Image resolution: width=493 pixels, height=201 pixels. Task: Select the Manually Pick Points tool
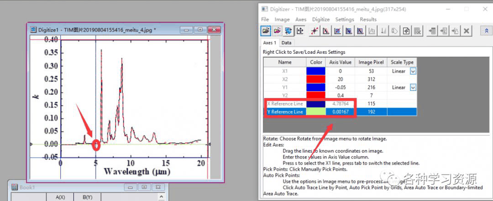[x=314, y=31]
